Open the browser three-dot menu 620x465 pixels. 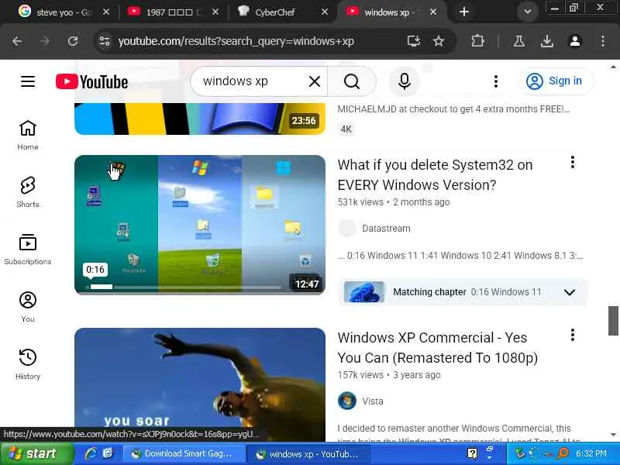click(603, 41)
